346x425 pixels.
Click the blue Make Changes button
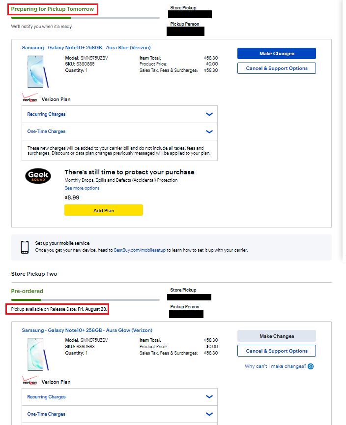click(x=277, y=53)
